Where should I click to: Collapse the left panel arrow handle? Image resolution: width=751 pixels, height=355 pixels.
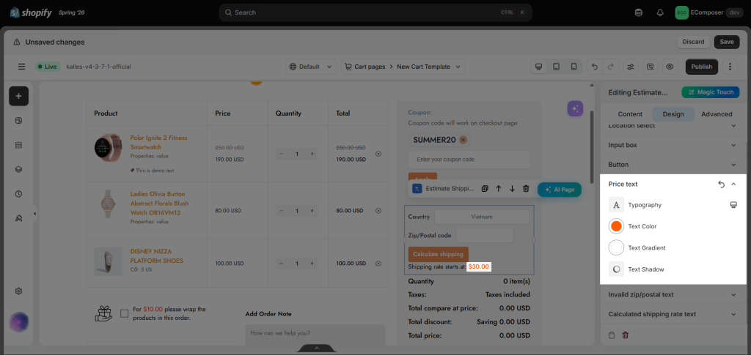34,214
